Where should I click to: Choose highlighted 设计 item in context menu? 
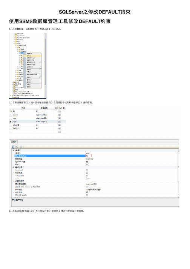(x=32, y=56)
